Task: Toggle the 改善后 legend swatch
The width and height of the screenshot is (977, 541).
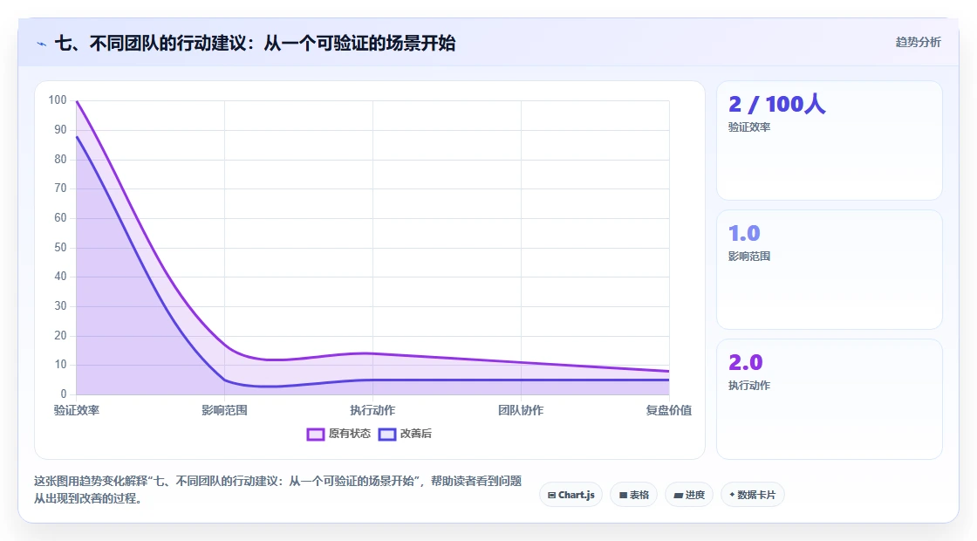Action: (387, 434)
